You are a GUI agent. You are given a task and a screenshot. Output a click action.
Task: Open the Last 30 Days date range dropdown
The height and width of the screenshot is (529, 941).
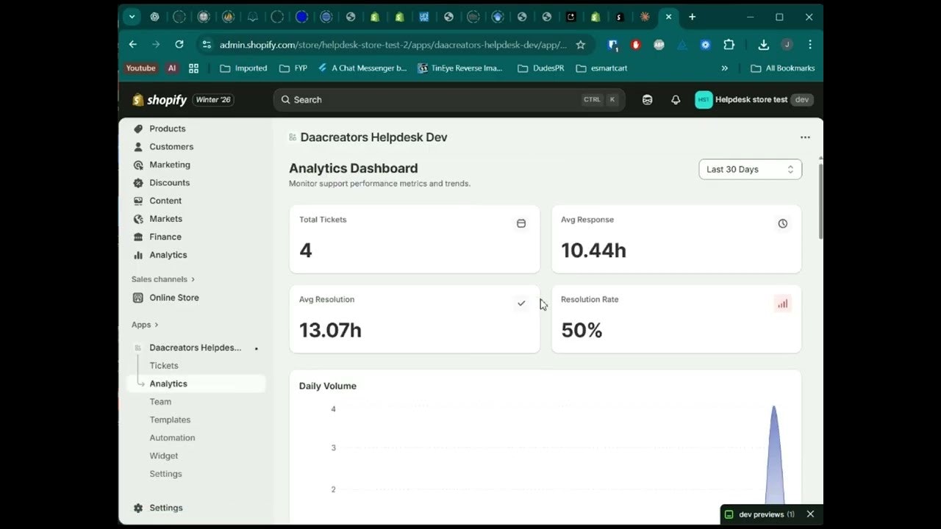click(x=750, y=169)
